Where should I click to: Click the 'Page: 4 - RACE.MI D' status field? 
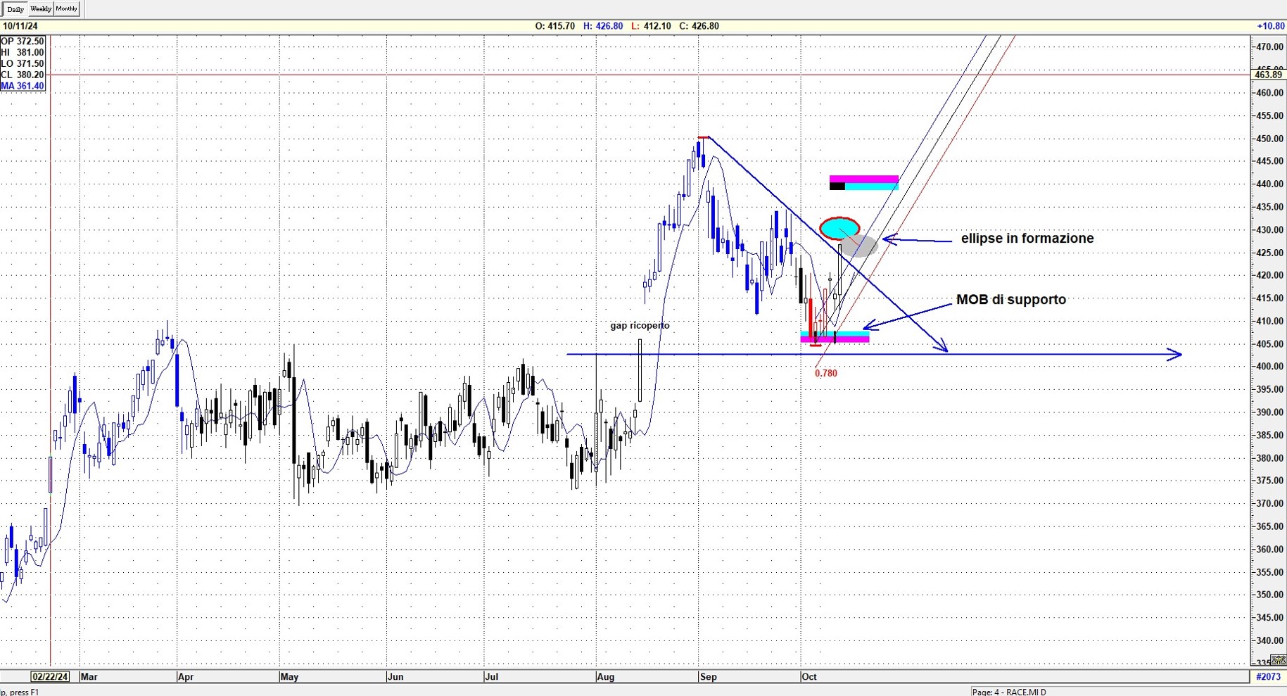(1009, 692)
